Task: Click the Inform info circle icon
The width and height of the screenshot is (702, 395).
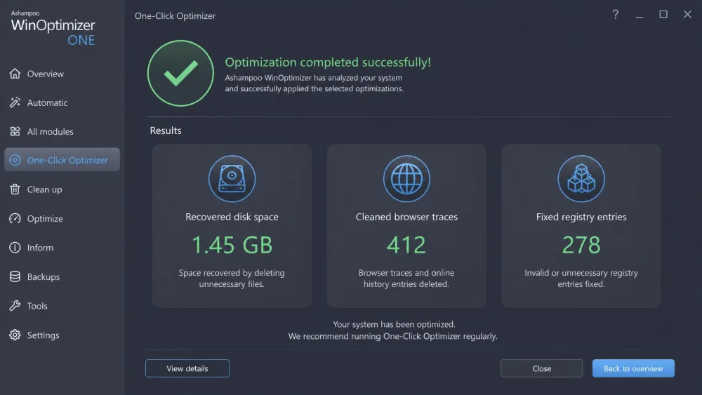Action: (15, 248)
